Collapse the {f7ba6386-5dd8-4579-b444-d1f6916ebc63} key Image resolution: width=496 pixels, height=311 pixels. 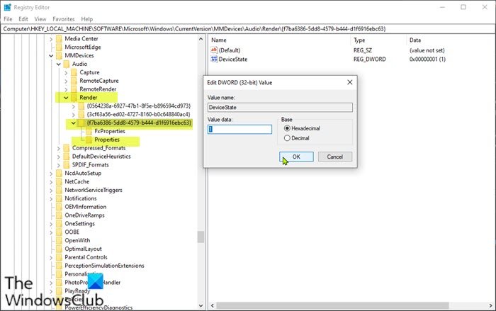point(74,123)
